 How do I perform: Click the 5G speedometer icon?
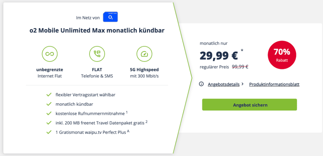[144, 54]
